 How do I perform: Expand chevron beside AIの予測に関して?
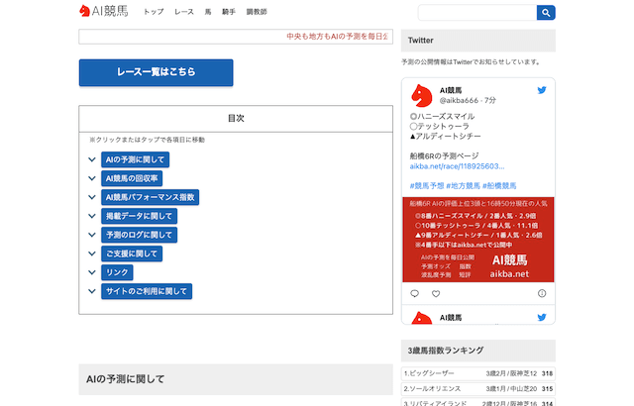pyautogui.click(x=92, y=159)
